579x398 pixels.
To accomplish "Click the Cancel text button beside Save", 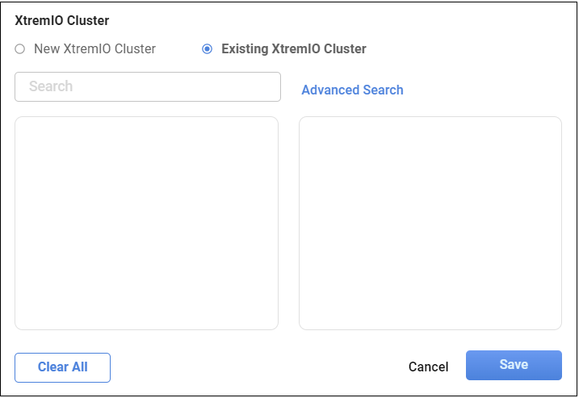I will pyautogui.click(x=428, y=367).
